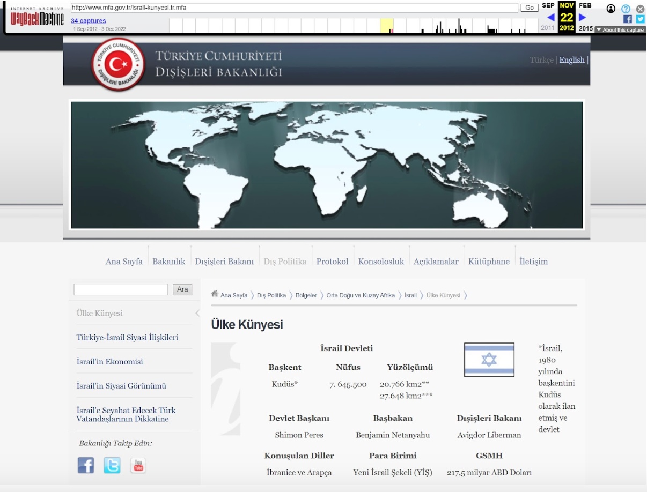This screenshot has height=492, width=647.
Task: Open İsrail'in Ekonomisi sidebar link
Action: [x=109, y=362]
